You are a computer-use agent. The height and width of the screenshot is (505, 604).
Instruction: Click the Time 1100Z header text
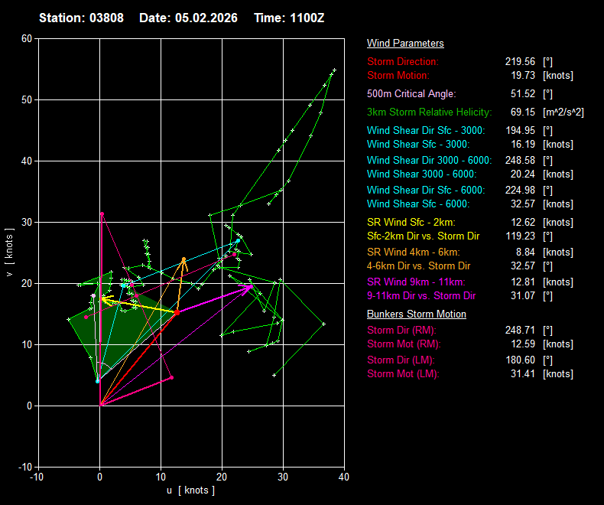[x=289, y=18]
